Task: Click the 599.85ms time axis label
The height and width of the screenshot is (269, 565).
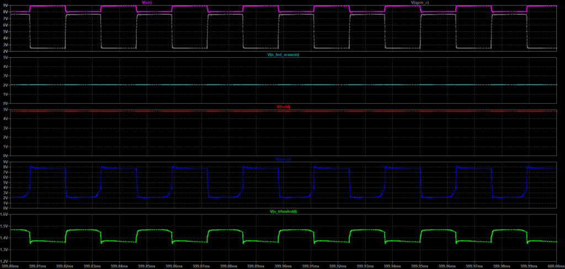Action: tap(147, 266)
